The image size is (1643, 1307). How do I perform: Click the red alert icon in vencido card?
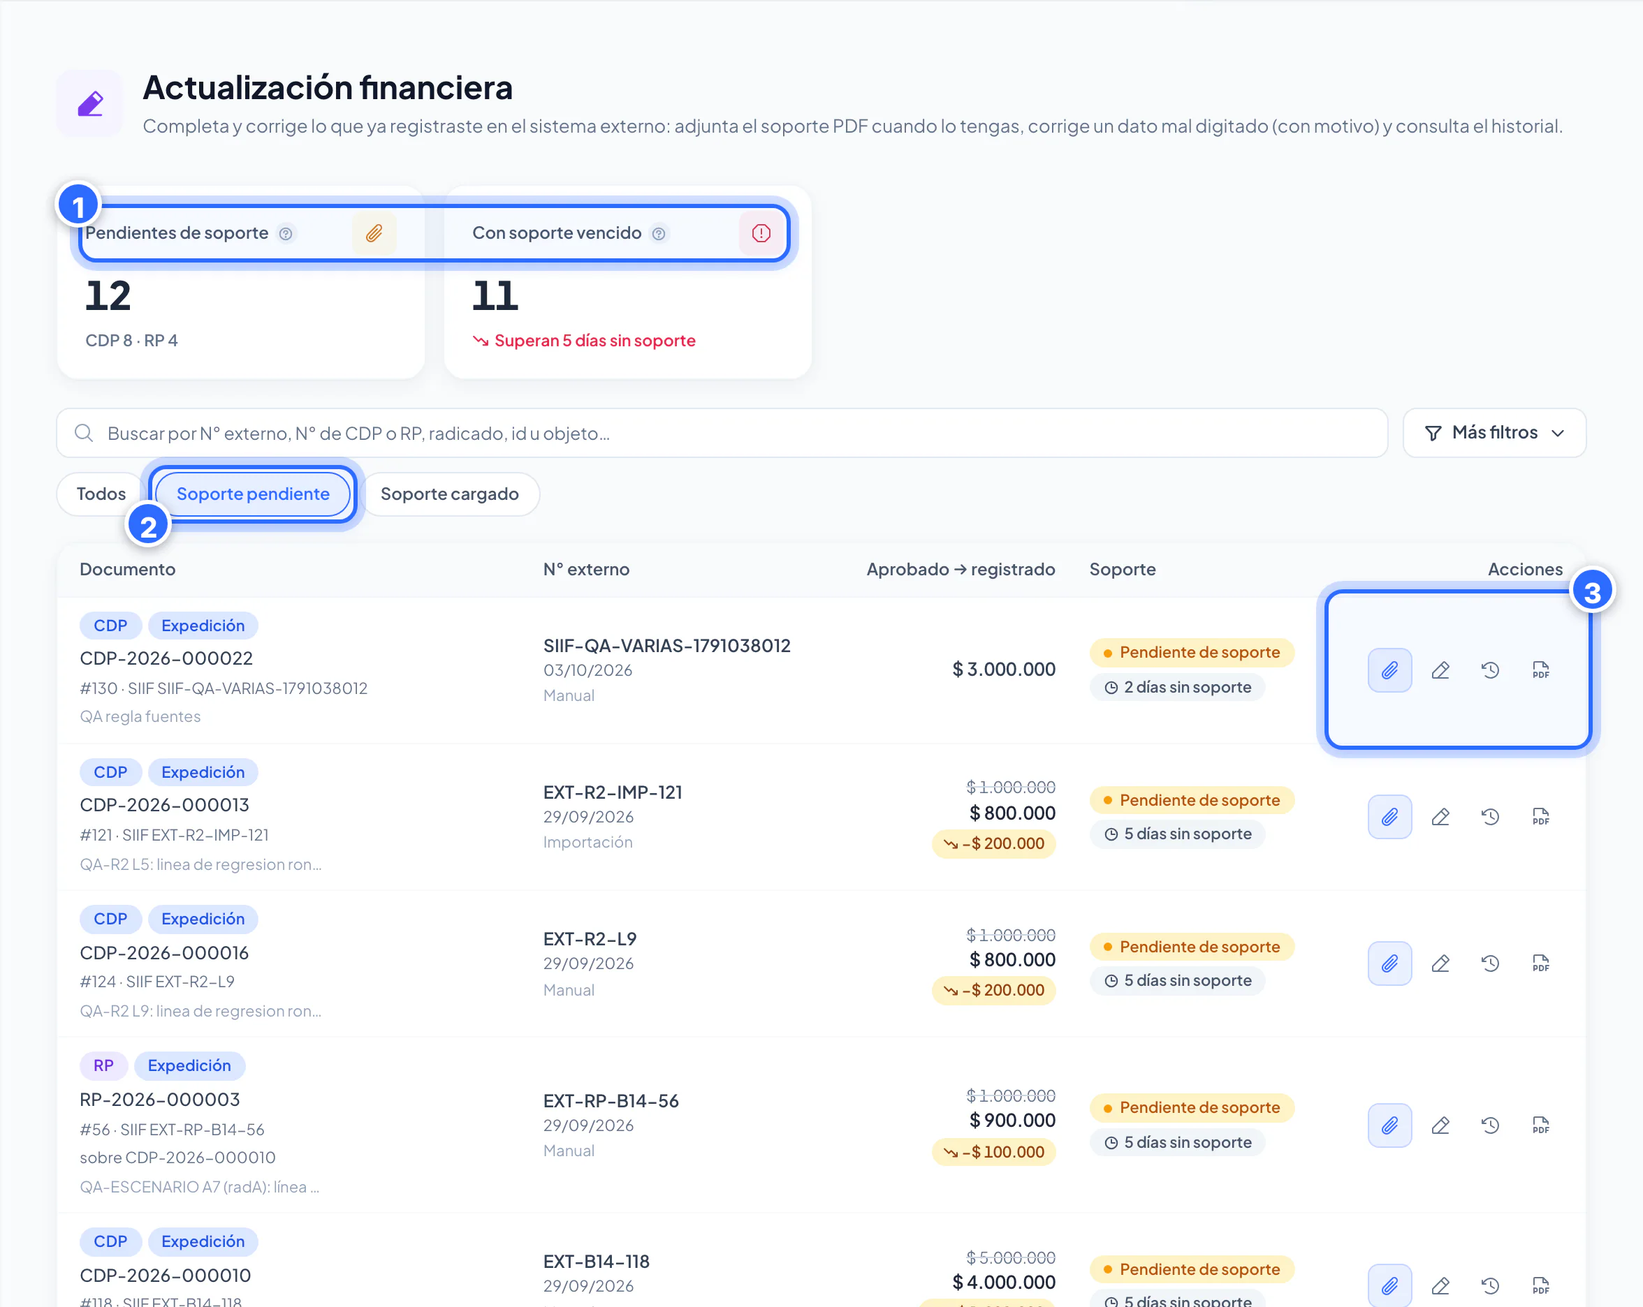click(761, 233)
